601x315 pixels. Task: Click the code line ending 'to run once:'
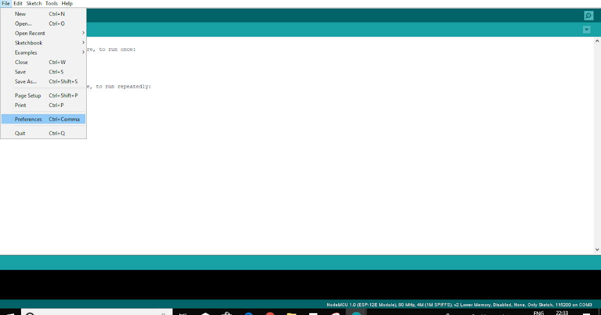[111, 49]
